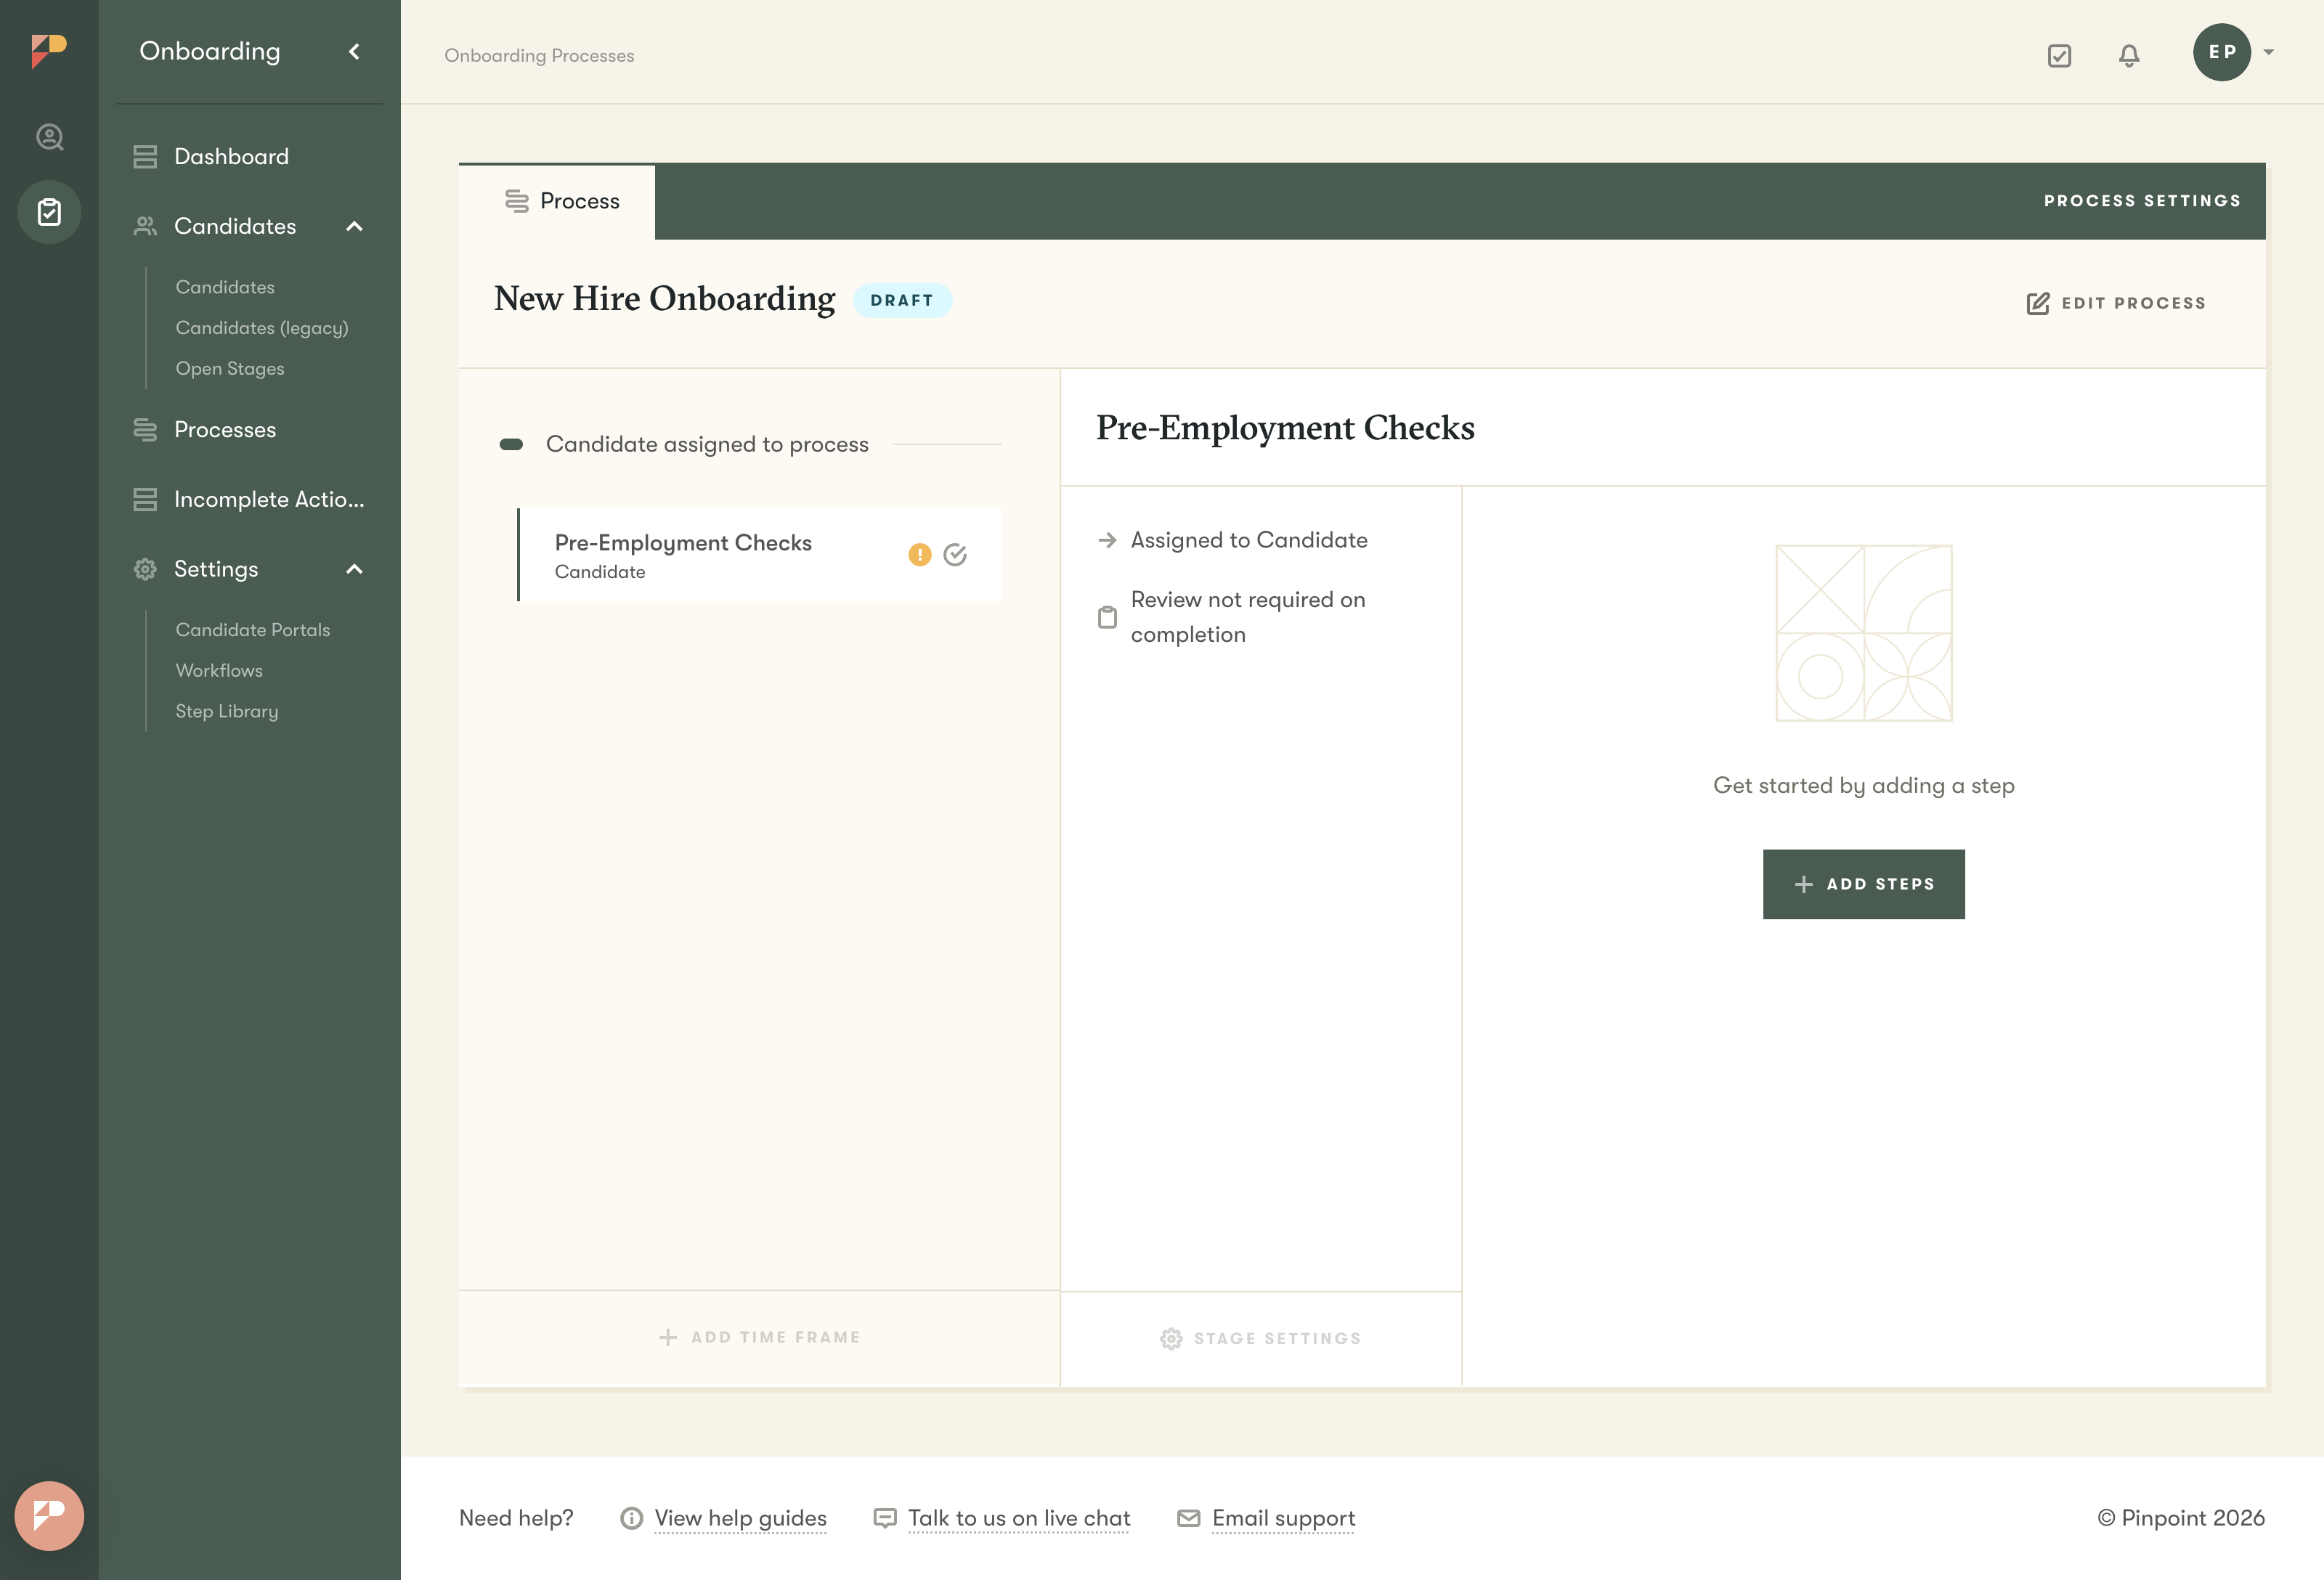This screenshot has height=1580, width=2324.
Task: Collapse the Onboarding sidebar with the back chevron
Action: 354,51
